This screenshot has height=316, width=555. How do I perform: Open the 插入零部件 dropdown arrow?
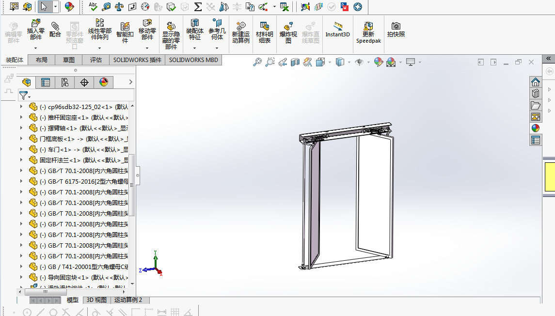pyautogui.click(x=36, y=48)
